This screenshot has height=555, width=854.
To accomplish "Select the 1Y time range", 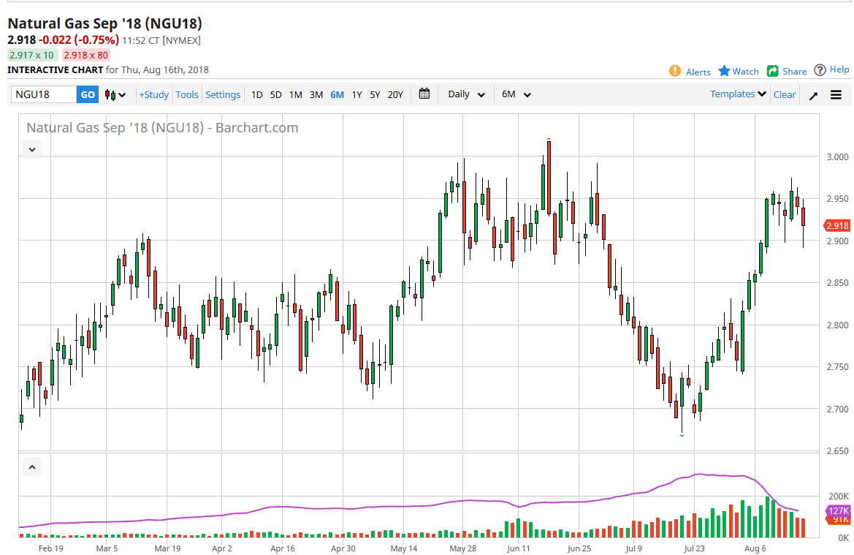I will (357, 95).
